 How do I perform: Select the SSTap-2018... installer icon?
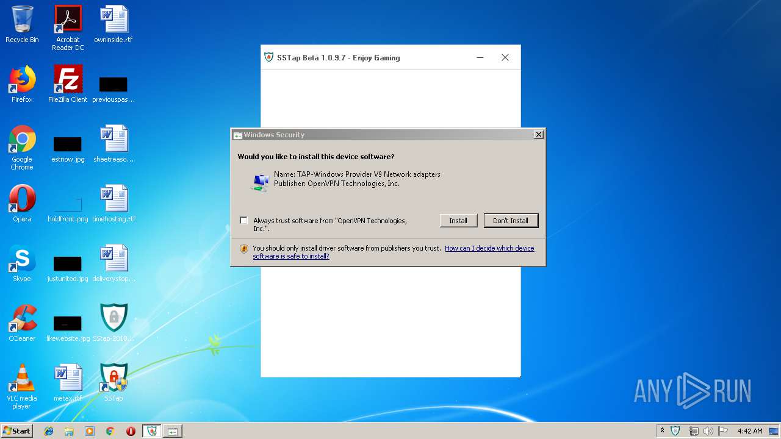click(113, 323)
